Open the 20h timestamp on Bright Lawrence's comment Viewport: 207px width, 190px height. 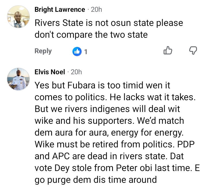coord(96,10)
